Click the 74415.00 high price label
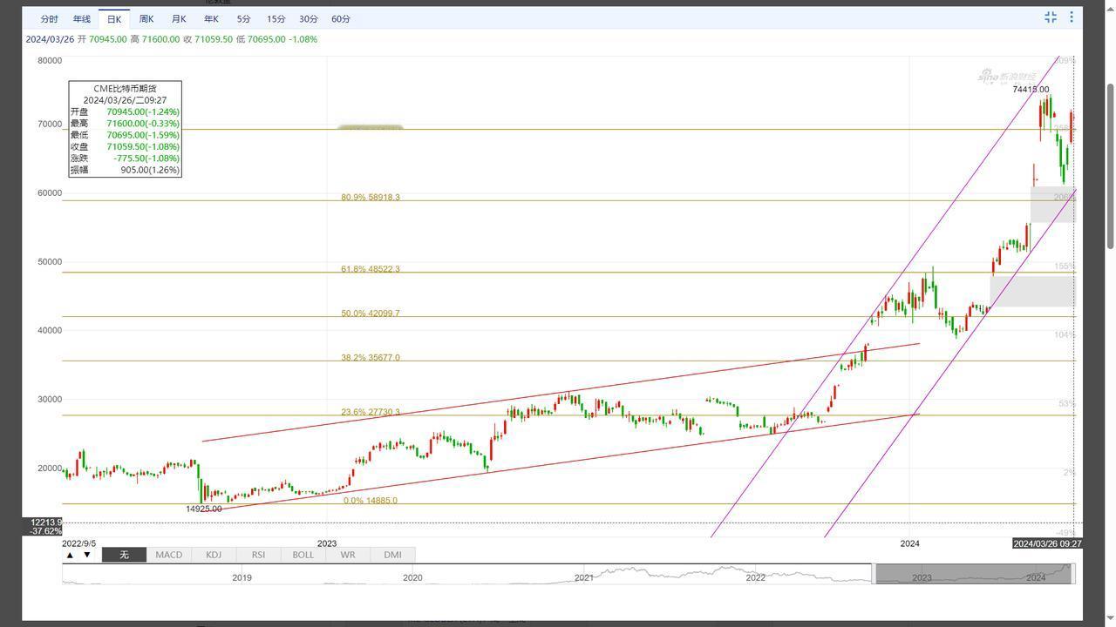The image size is (1116, 627). coord(1031,90)
